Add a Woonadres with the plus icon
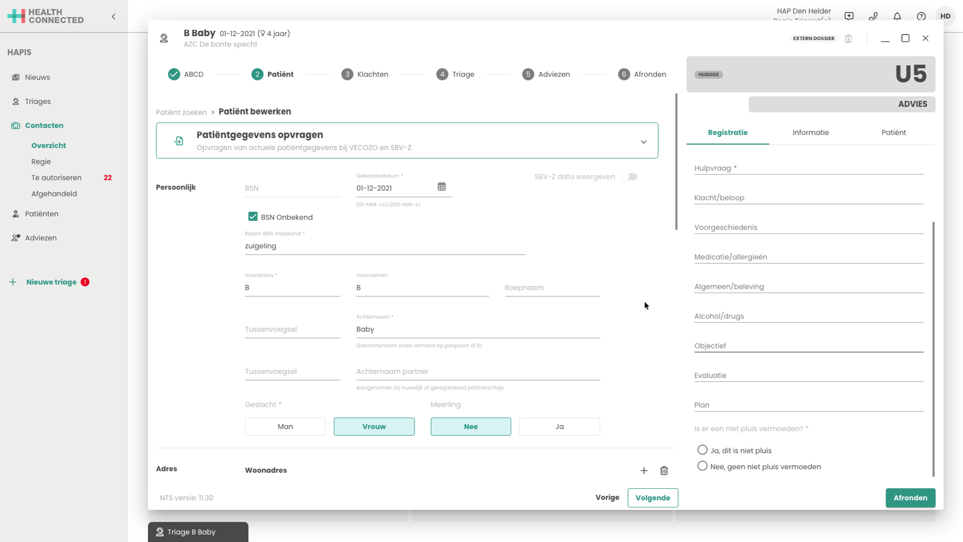 click(x=644, y=471)
